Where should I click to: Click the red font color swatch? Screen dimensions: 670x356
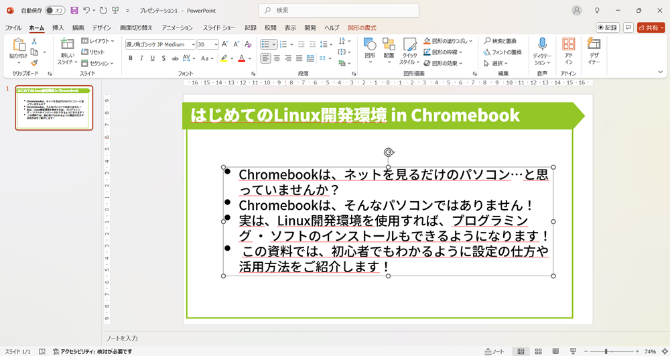click(242, 58)
